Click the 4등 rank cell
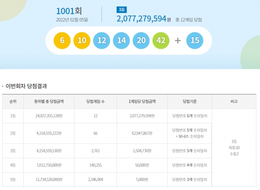The height and width of the screenshot is (190, 260). tap(13, 165)
